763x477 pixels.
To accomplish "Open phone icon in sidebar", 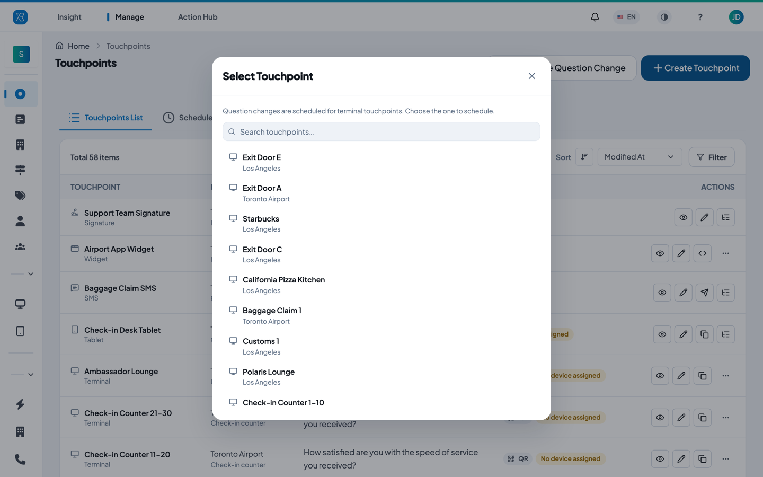I will click(x=21, y=460).
